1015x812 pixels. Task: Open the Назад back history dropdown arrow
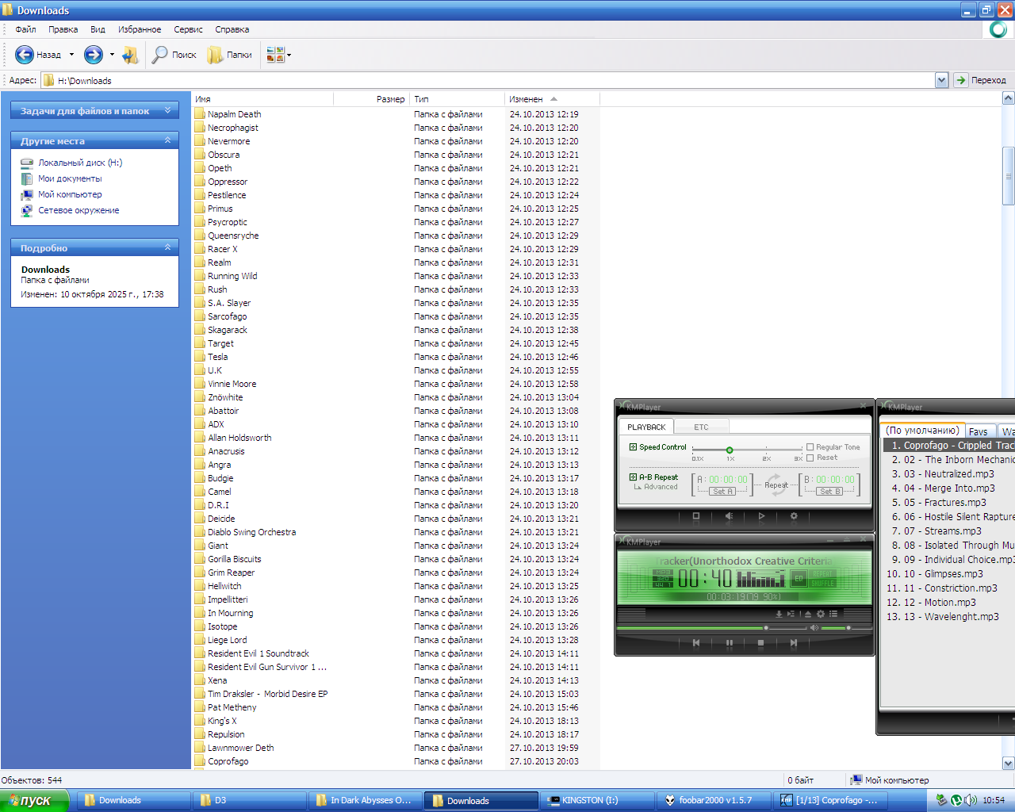click(x=71, y=55)
